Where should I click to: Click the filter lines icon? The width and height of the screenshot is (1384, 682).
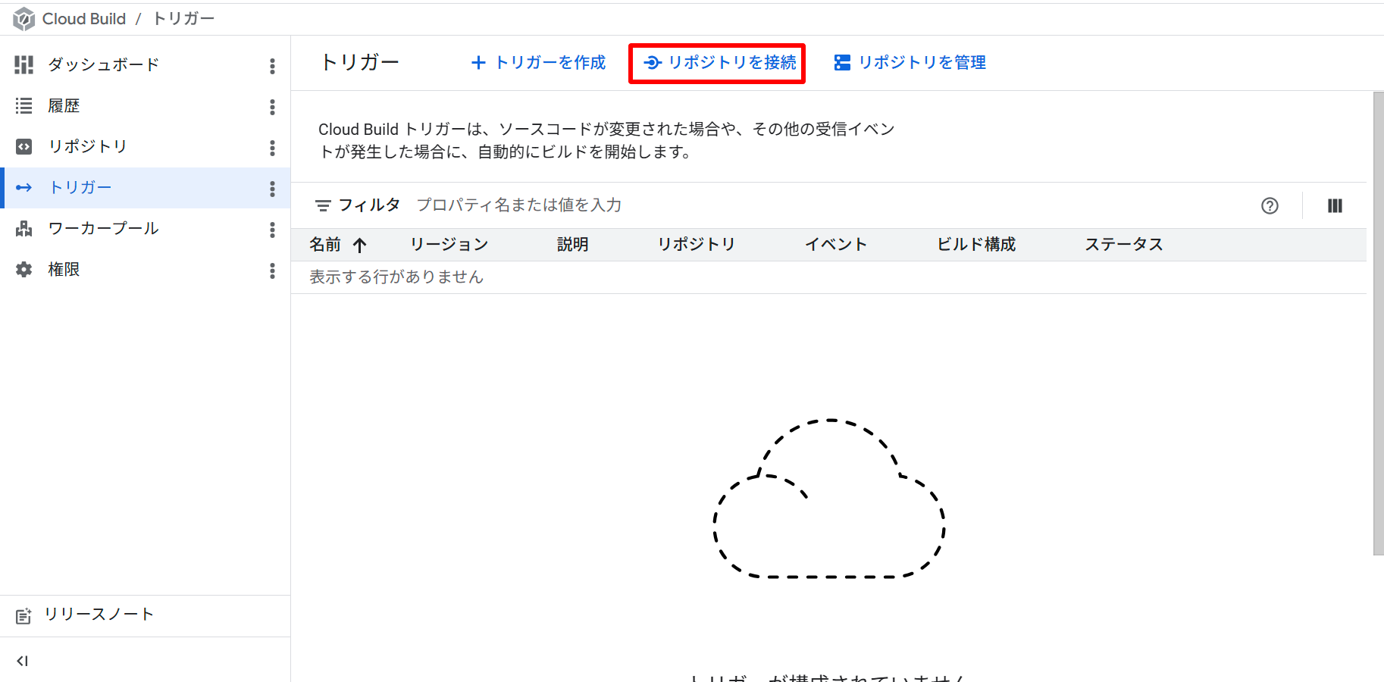[323, 205]
